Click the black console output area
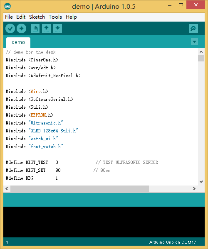 pos(104,222)
